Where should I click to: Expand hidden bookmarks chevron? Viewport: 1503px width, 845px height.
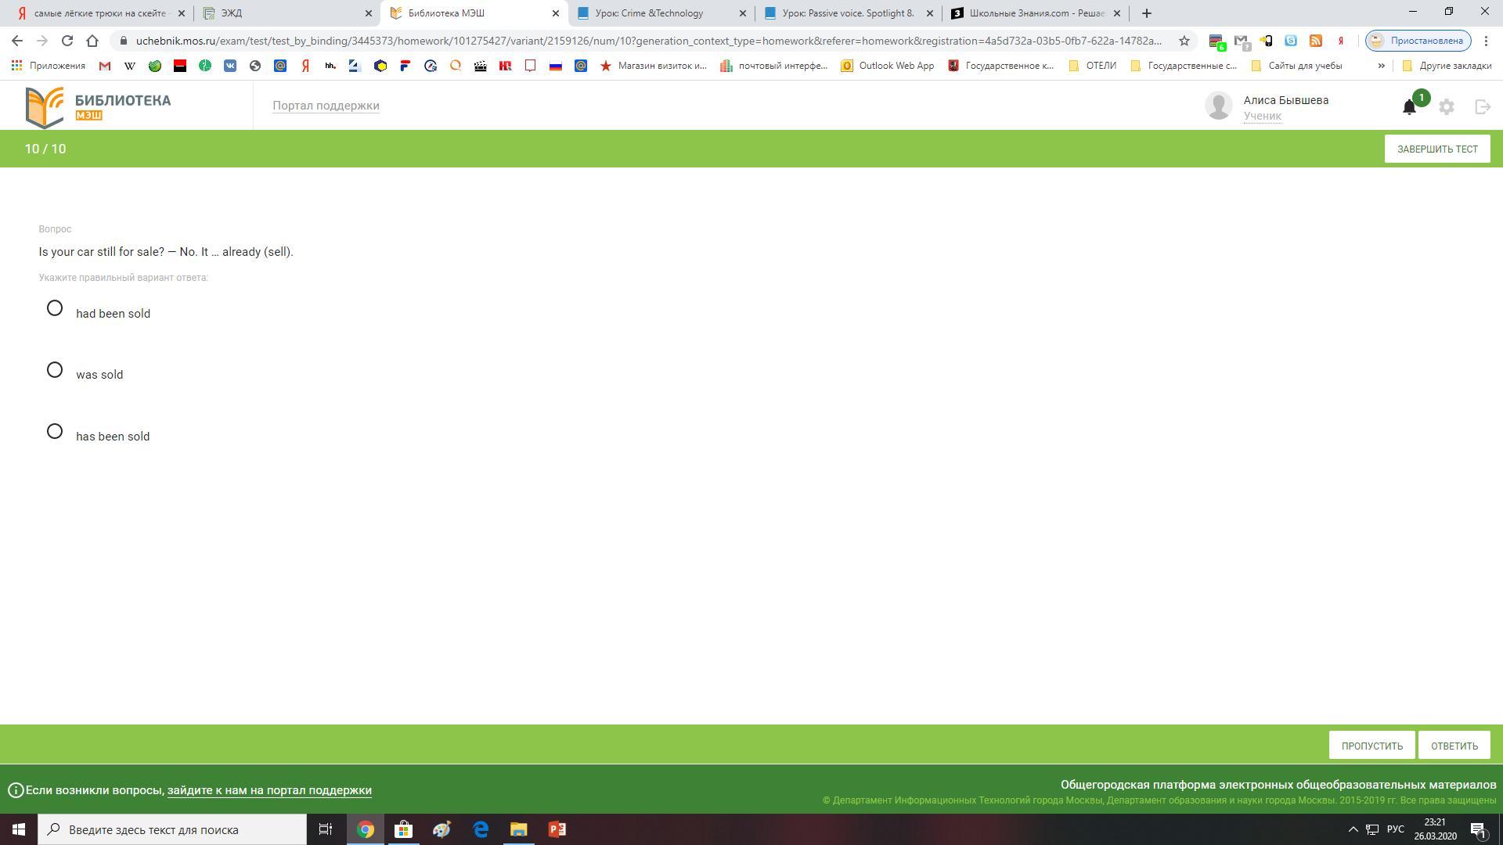[x=1381, y=66]
